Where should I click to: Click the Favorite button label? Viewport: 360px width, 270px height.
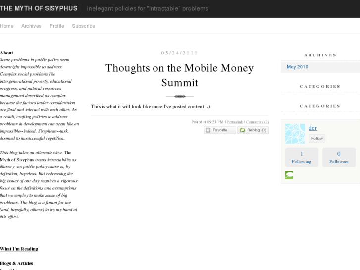point(220,130)
